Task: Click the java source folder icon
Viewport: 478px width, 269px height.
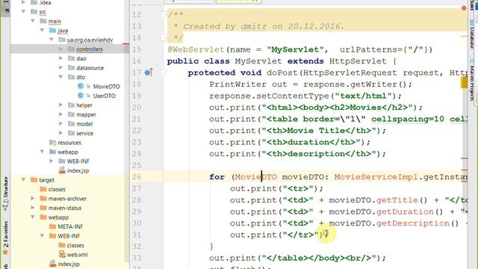Action: click(53, 30)
